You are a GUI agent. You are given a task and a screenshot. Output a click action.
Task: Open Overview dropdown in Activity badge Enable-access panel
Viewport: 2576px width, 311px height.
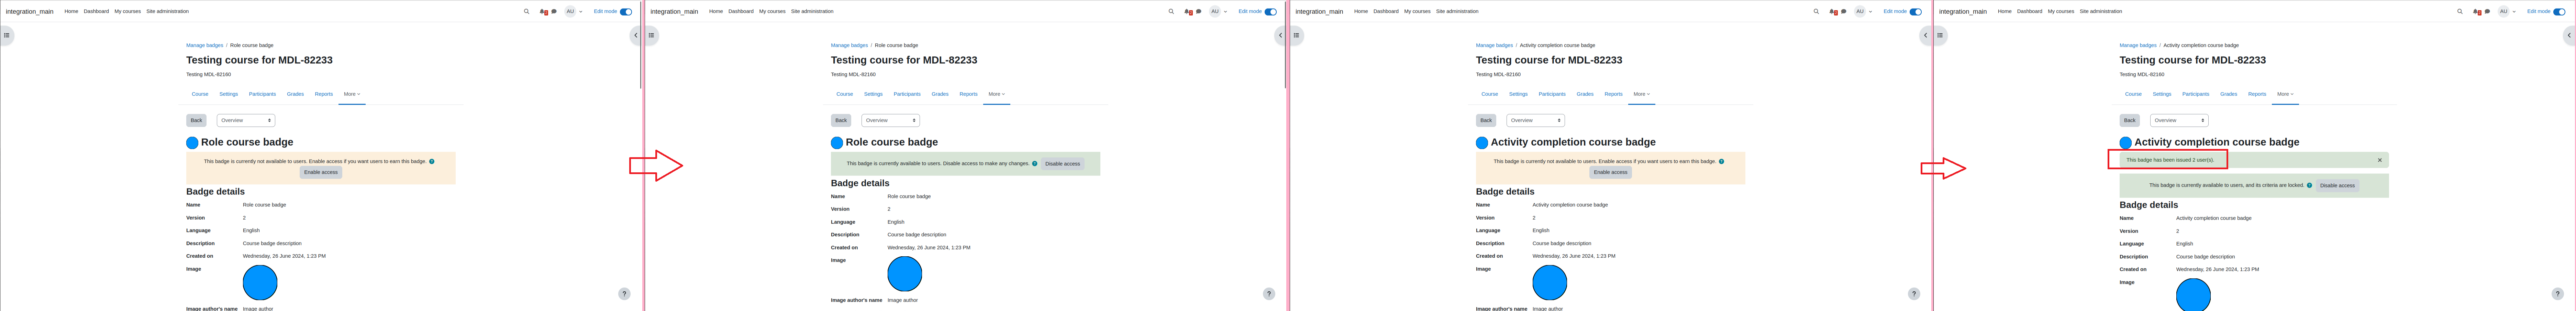(x=1536, y=120)
